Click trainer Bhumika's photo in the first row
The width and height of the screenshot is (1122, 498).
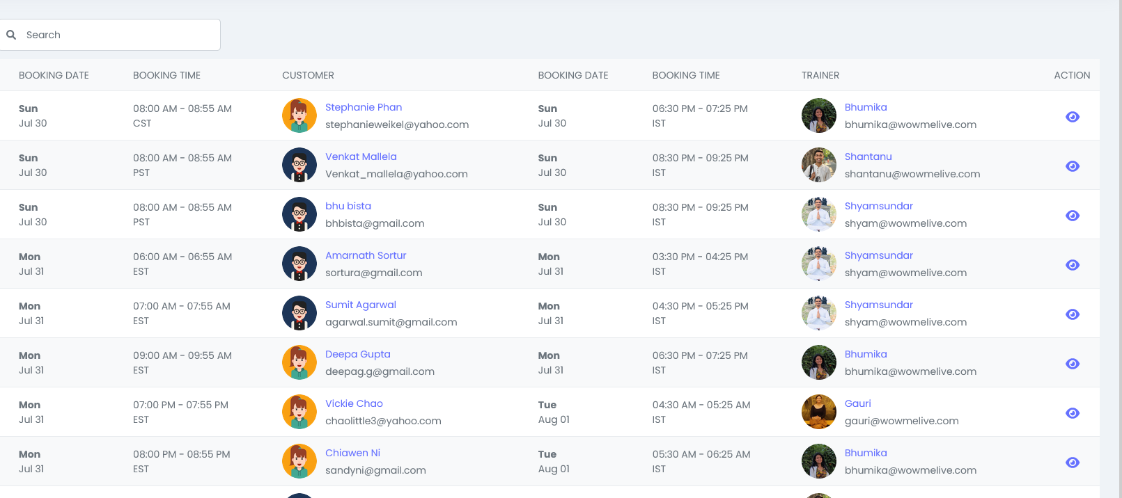pos(818,115)
